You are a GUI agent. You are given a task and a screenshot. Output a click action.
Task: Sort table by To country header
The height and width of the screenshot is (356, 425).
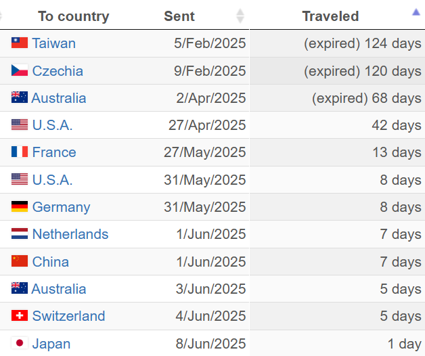tap(74, 16)
